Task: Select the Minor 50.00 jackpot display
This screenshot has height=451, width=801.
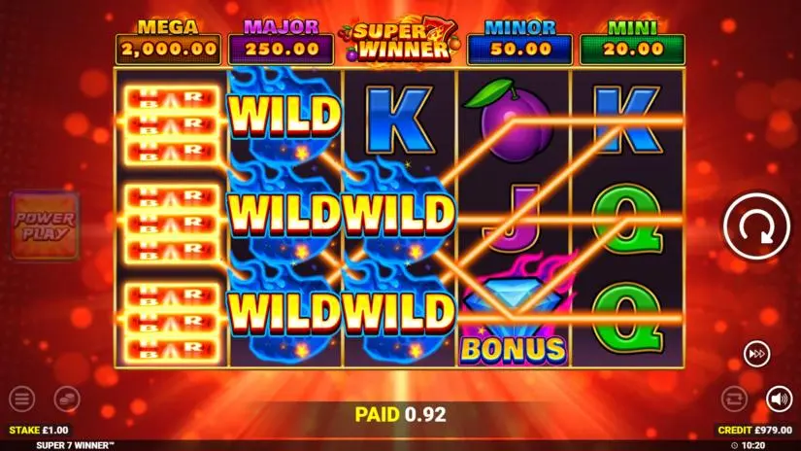Action: click(x=520, y=42)
